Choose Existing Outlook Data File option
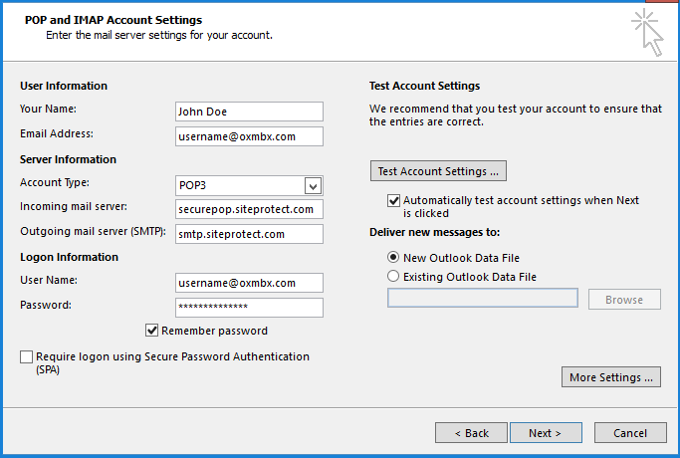680x458 pixels. [x=393, y=276]
